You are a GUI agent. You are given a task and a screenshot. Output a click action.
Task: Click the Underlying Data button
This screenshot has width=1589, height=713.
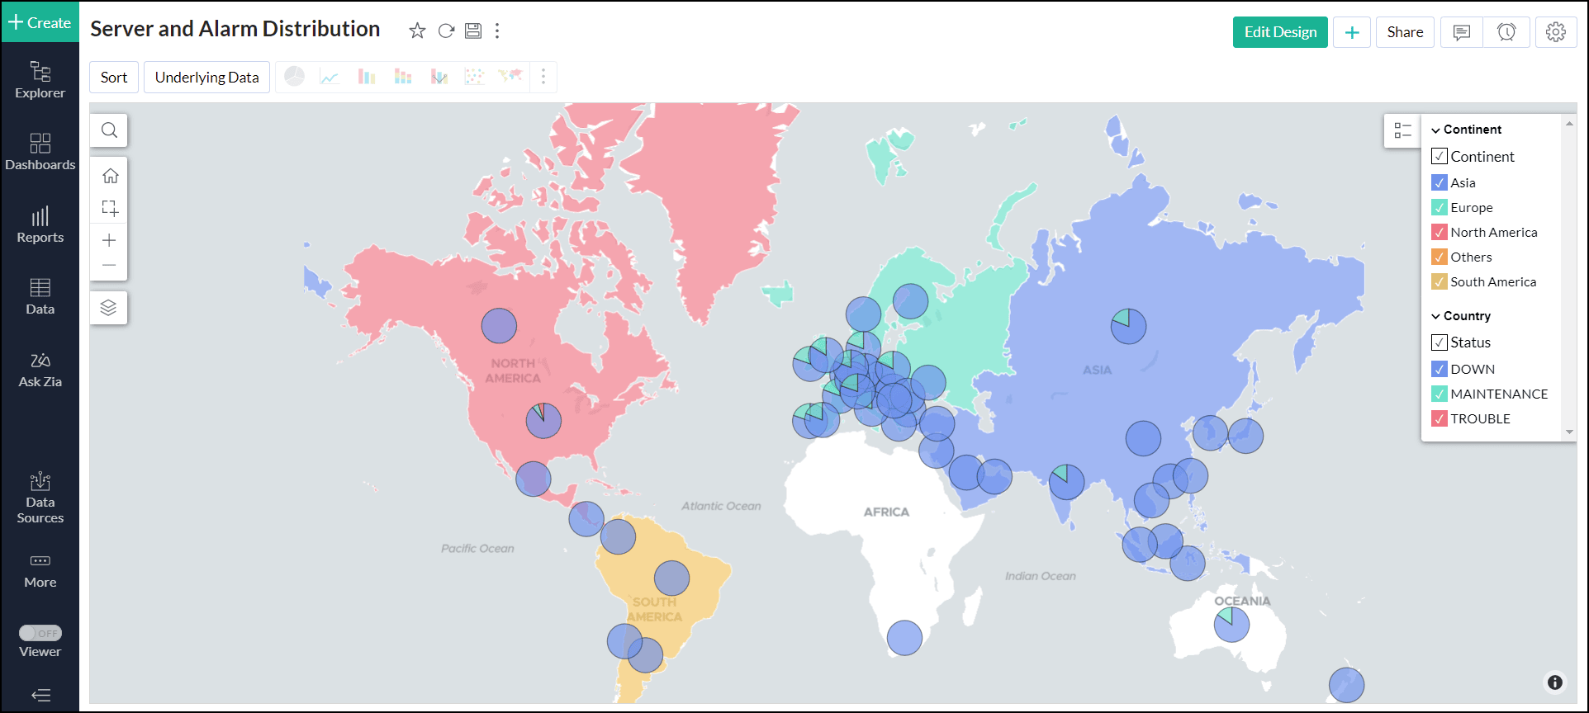[206, 77]
